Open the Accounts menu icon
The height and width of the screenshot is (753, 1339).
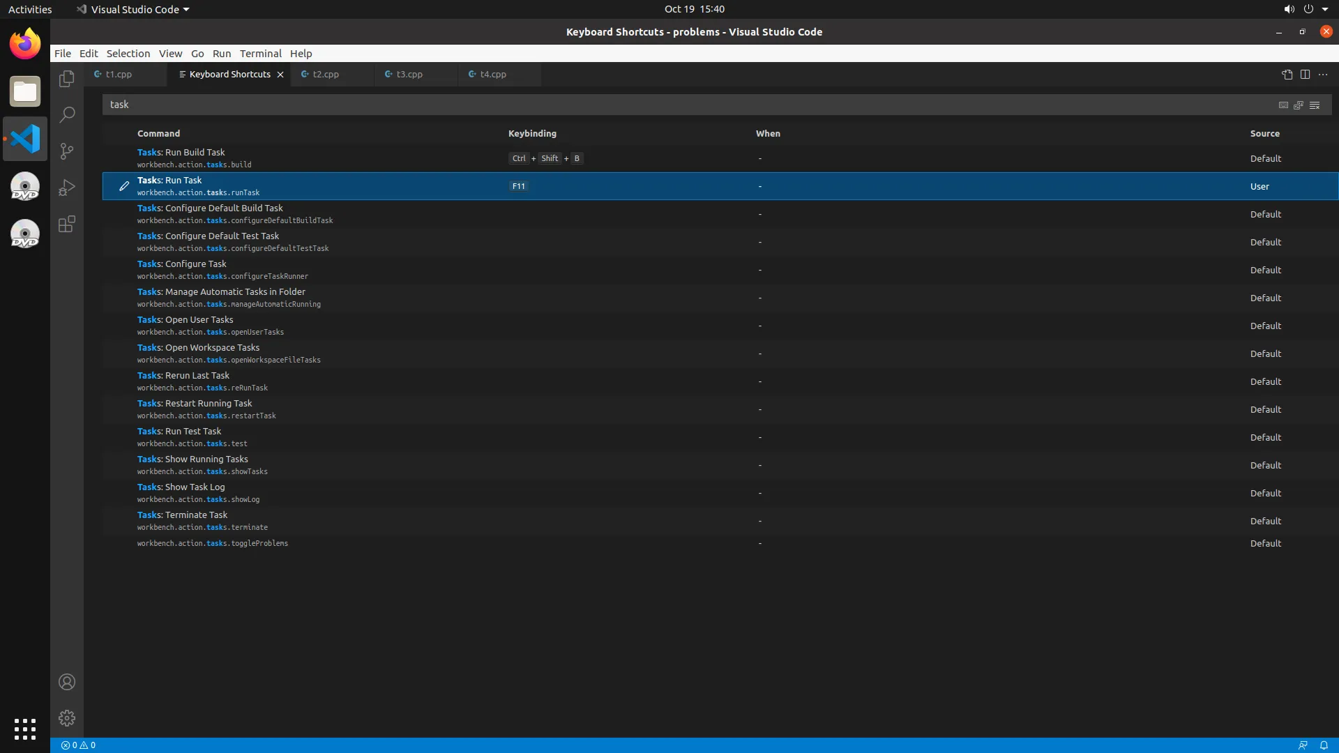[67, 682]
